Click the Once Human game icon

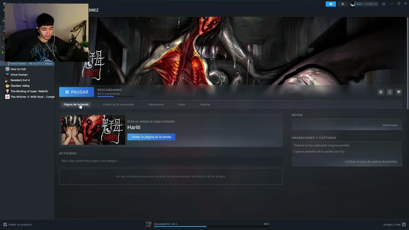coord(7,75)
